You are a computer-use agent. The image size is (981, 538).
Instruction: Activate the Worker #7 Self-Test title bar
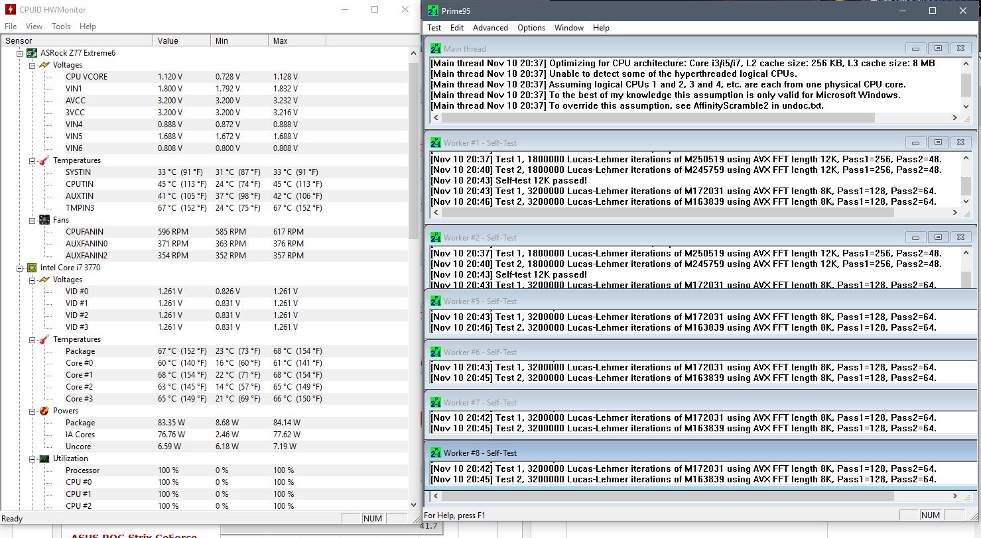(700, 402)
